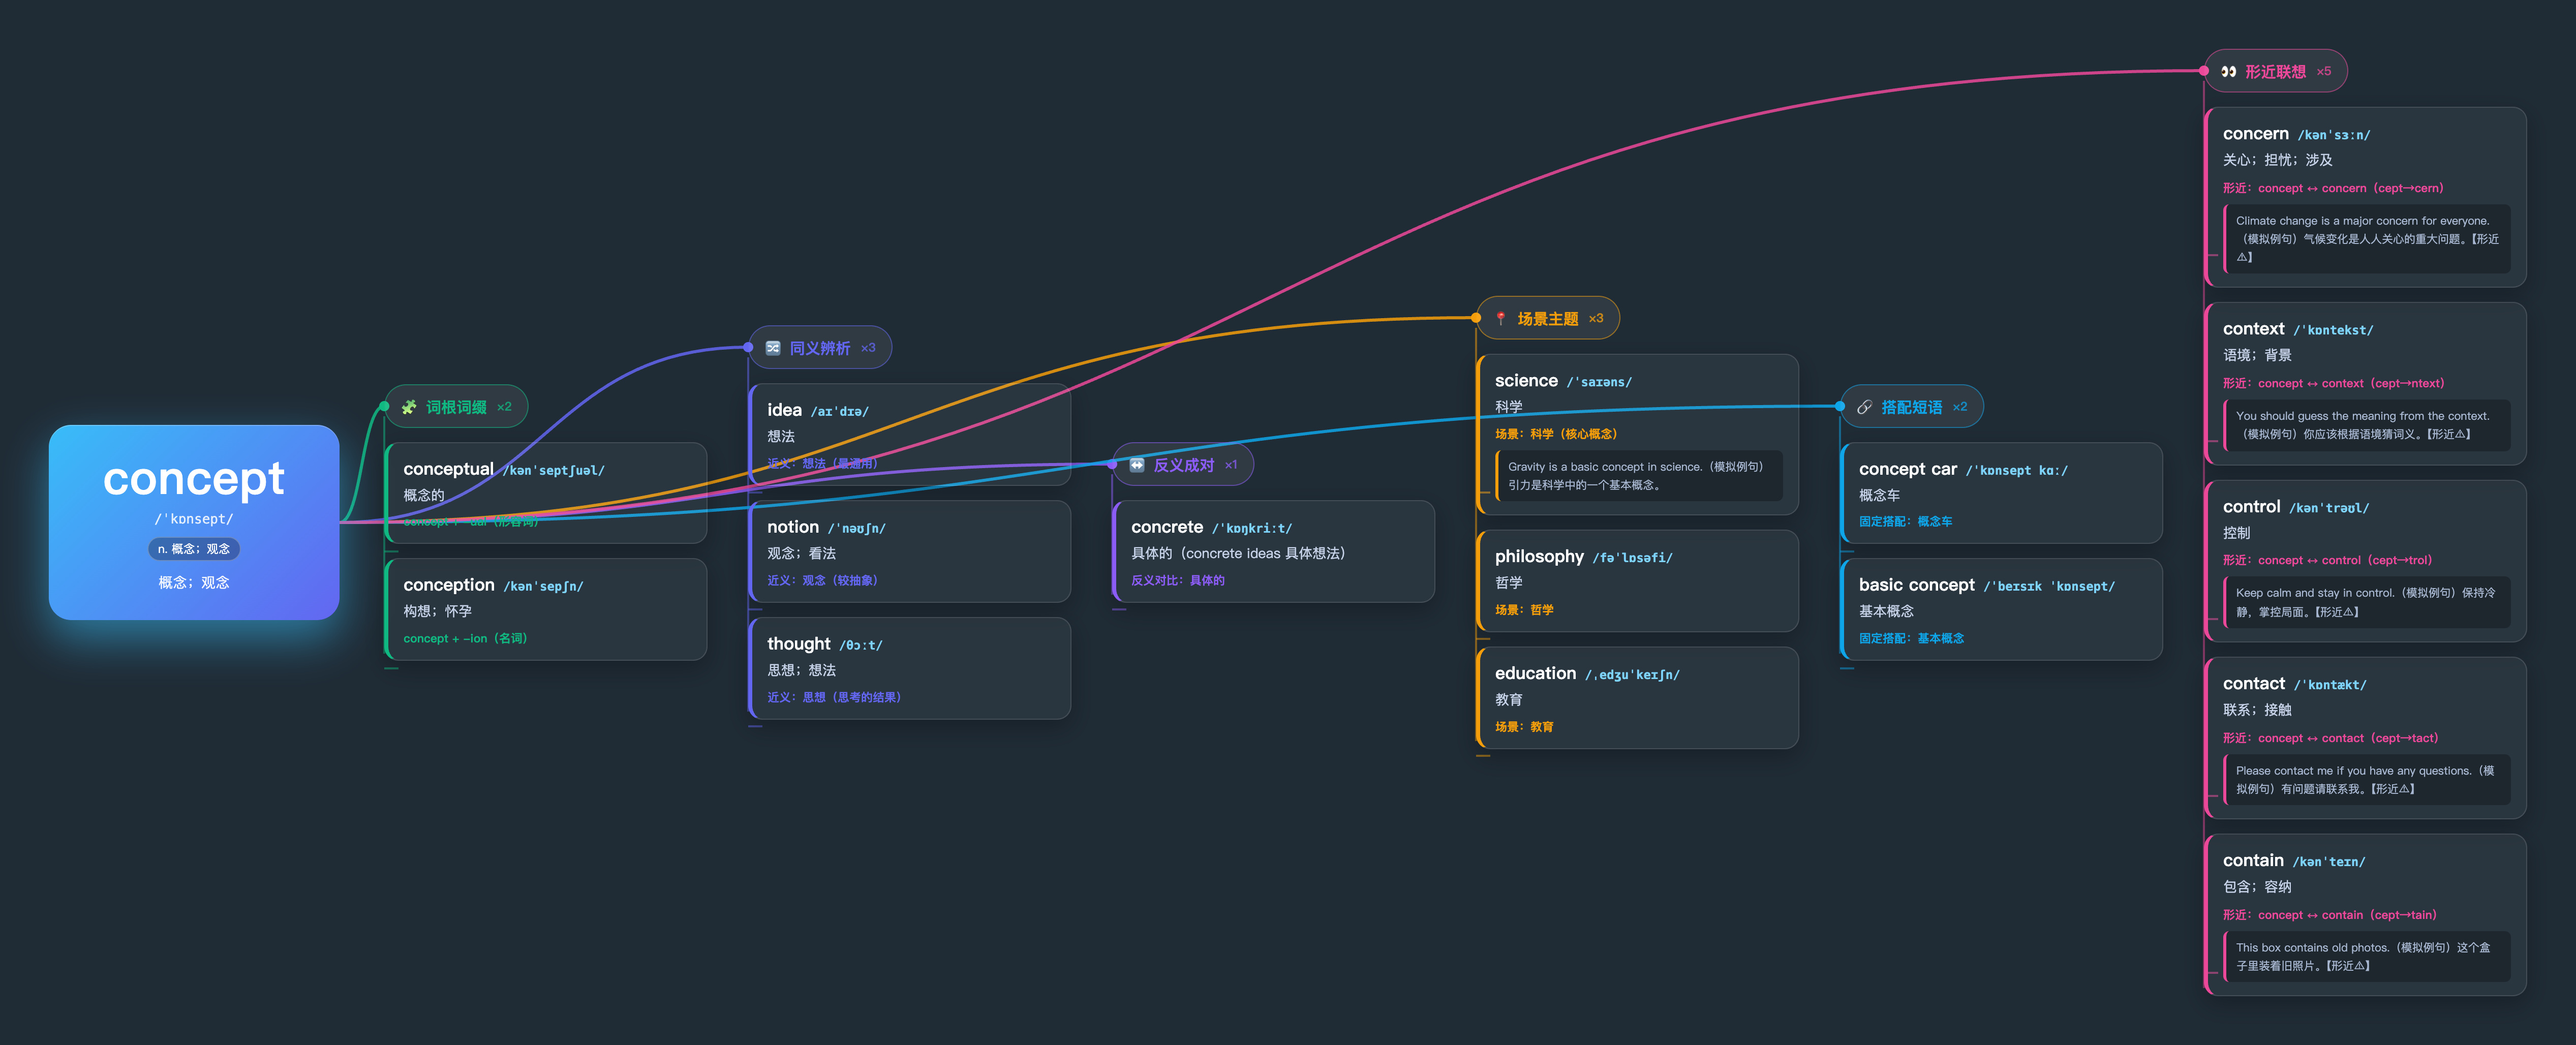
Task: Click the puzzle icon beside 词根词缀
Action: [x=409, y=407]
